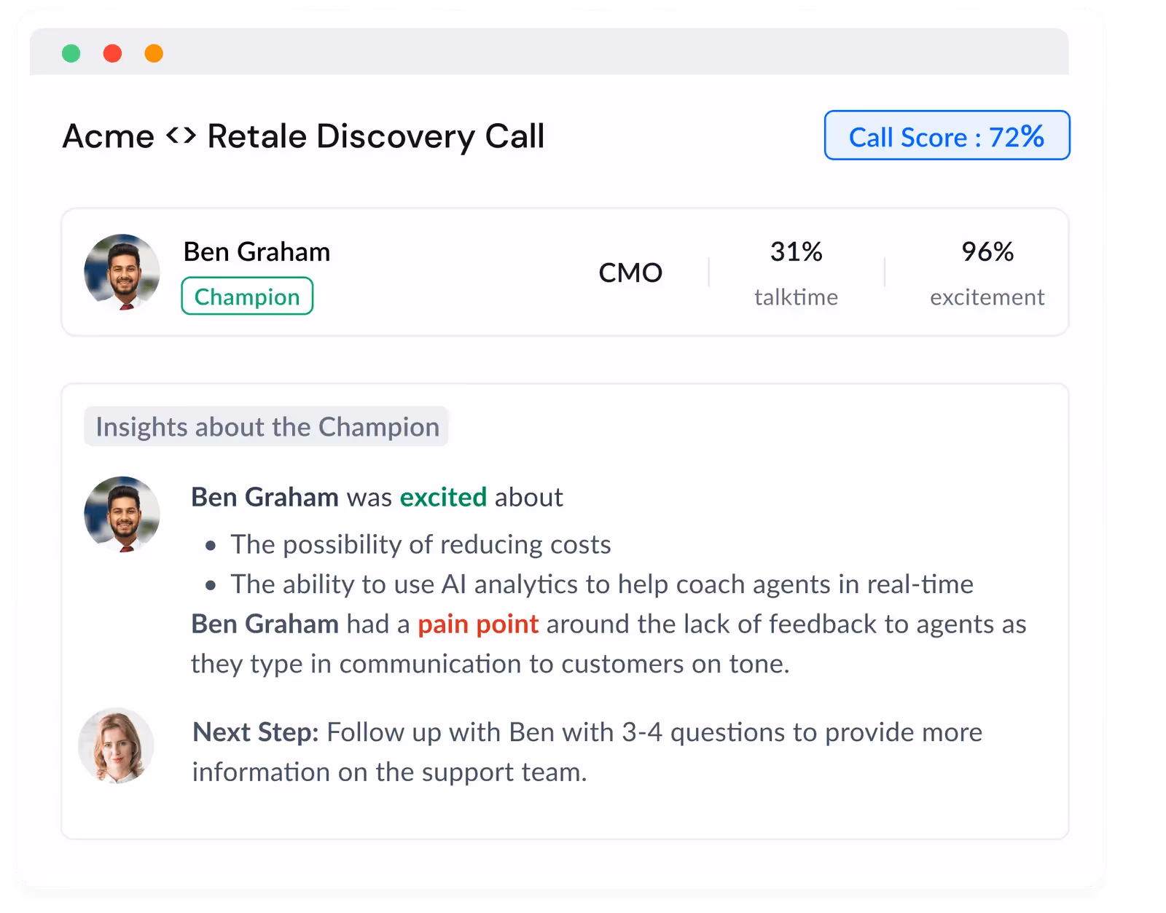Click the 31% talktime stat
The image size is (1166, 913).
(x=796, y=273)
